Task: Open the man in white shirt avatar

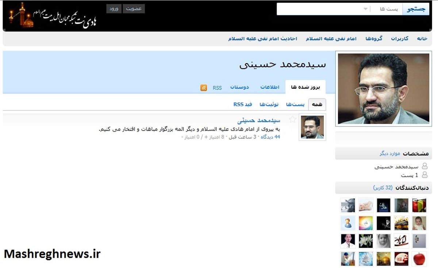Action: point(348,241)
